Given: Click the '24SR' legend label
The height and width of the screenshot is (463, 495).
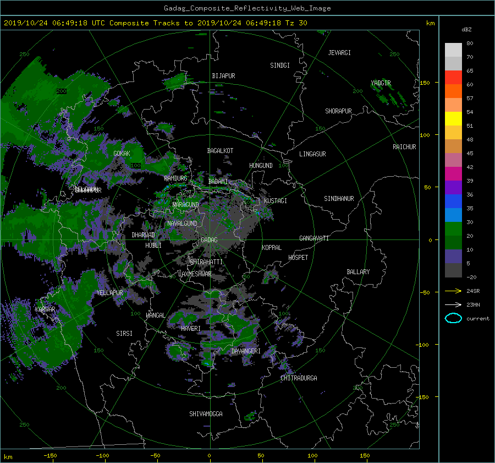Looking at the screenshot, I should (473, 291).
